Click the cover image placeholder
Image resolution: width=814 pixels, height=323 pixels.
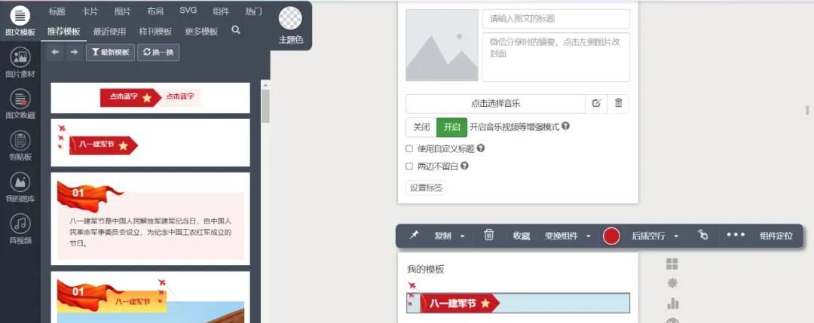[442, 45]
